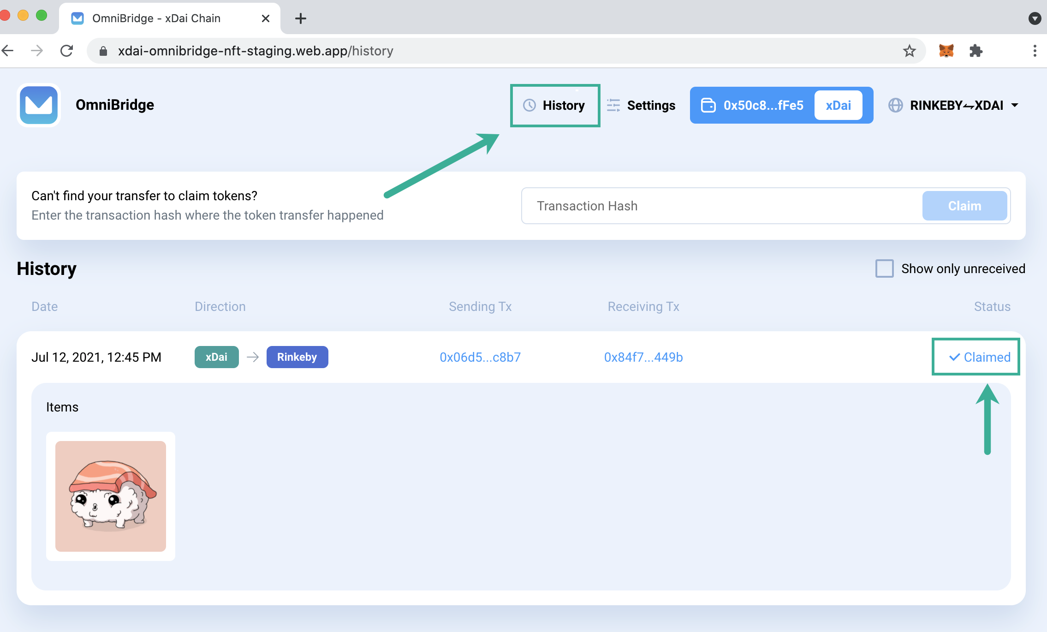This screenshot has height=632, width=1047.
Task: Open the History page link
Action: (555, 105)
